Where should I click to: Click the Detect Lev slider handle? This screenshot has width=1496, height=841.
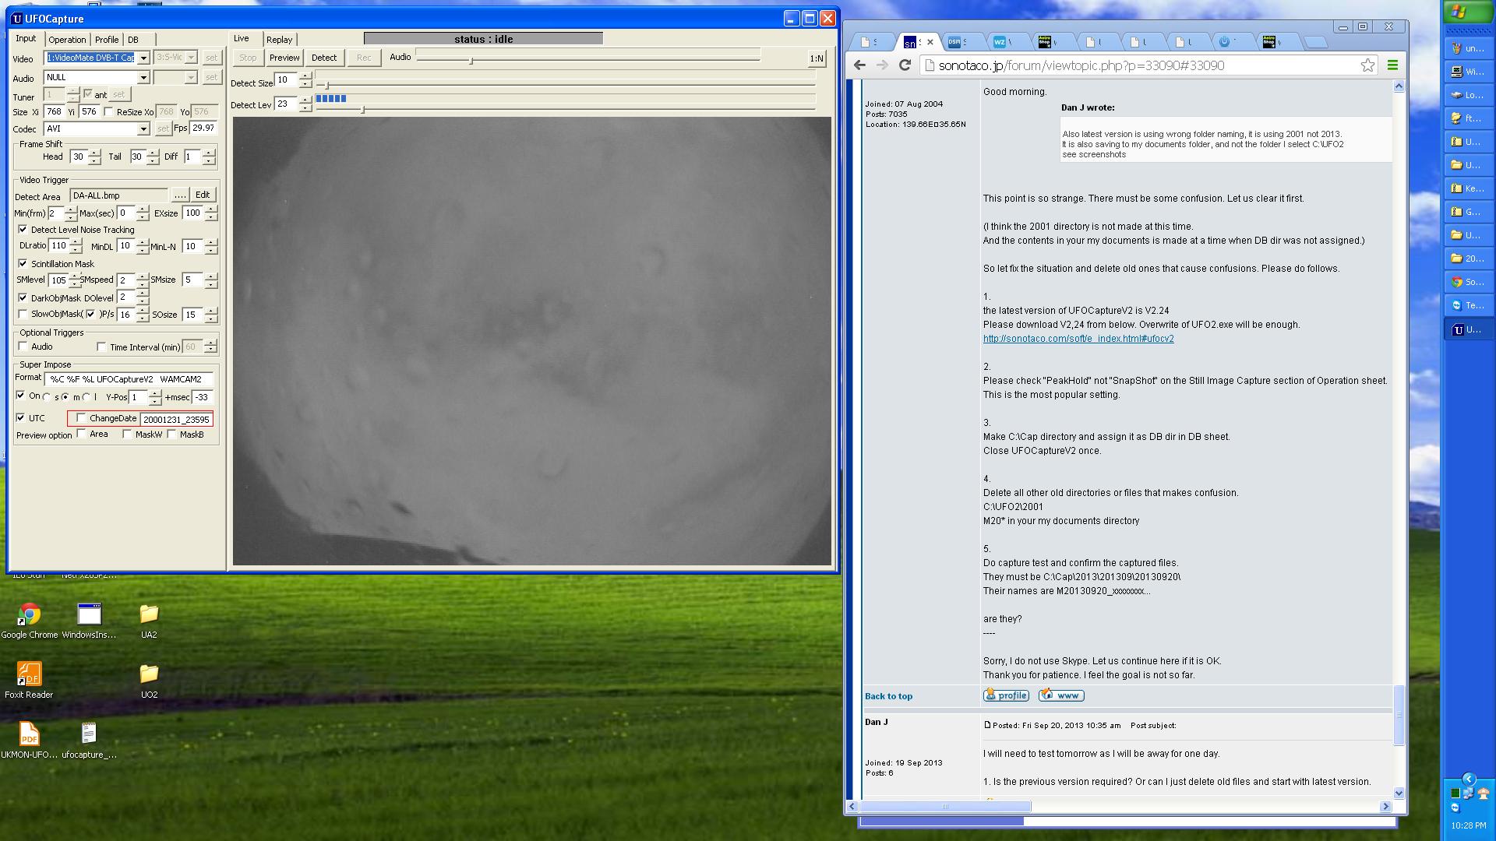tap(363, 110)
